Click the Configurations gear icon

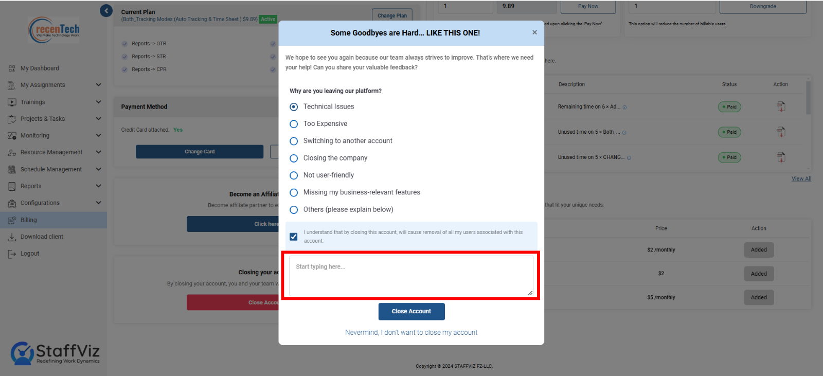point(12,203)
